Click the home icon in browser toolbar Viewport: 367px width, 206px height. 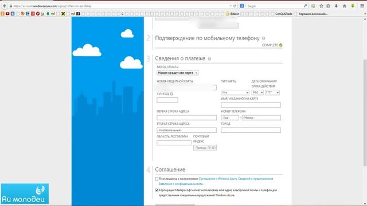point(344,6)
